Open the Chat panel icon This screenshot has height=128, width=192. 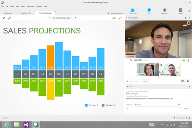tap(149, 11)
